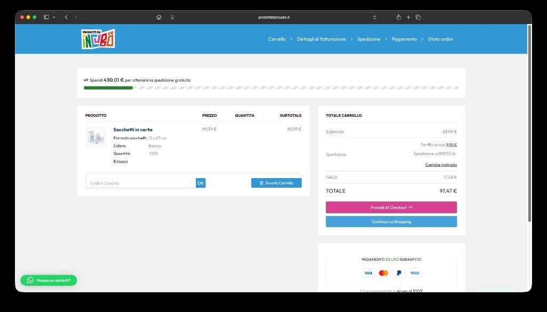
Task: Click the Codice Coupon input field
Action: pyautogui.click(x=140, y=183)
